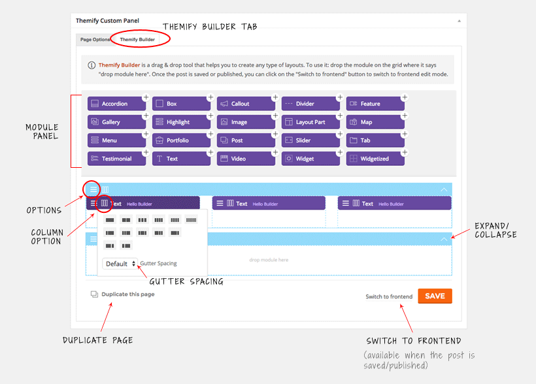The image size is (536, 384).
Task: Click the plus icon on Layout Part module
Action: (x=340, y=116)
